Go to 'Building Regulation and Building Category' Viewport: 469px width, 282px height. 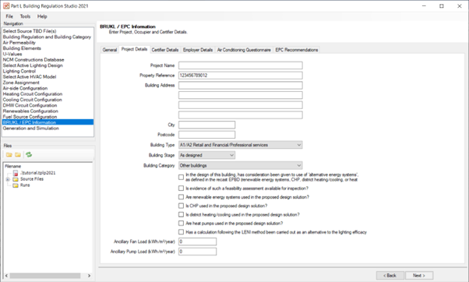coord(47,37)
